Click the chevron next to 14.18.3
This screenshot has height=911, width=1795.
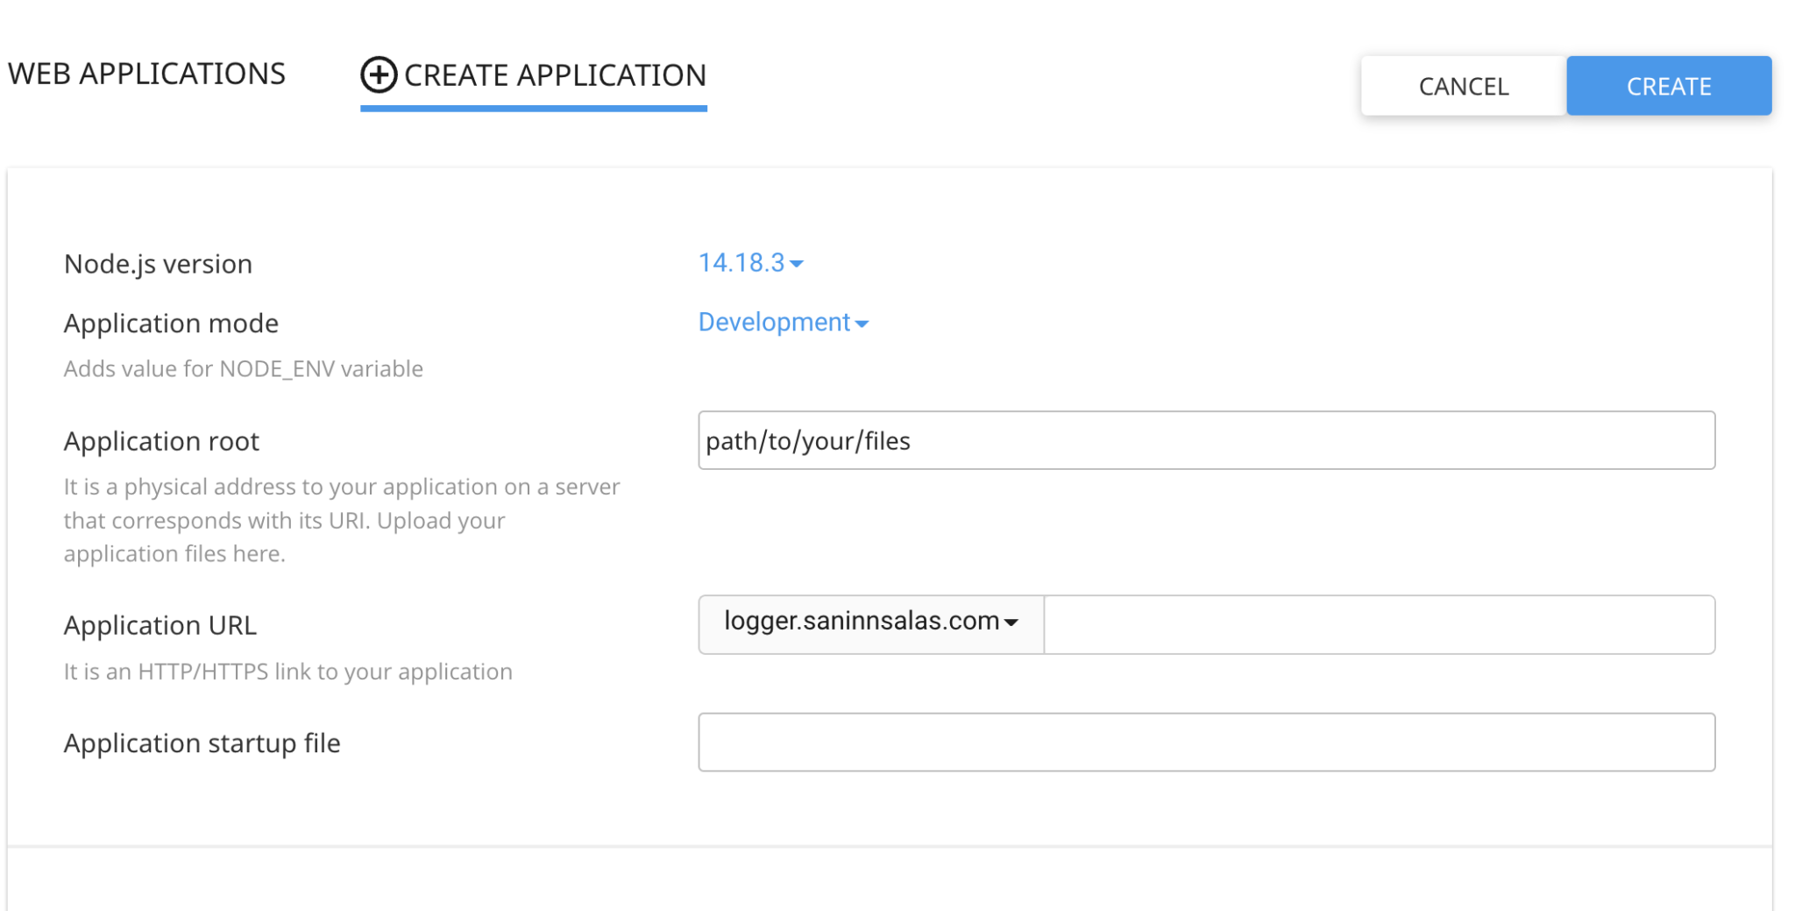pyautogui.click(x=798, y=264)
